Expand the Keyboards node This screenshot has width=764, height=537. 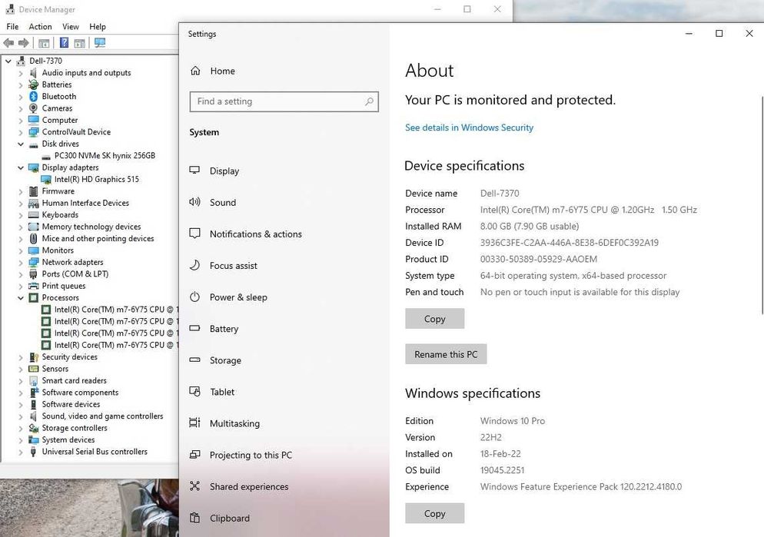coord(21,215)
